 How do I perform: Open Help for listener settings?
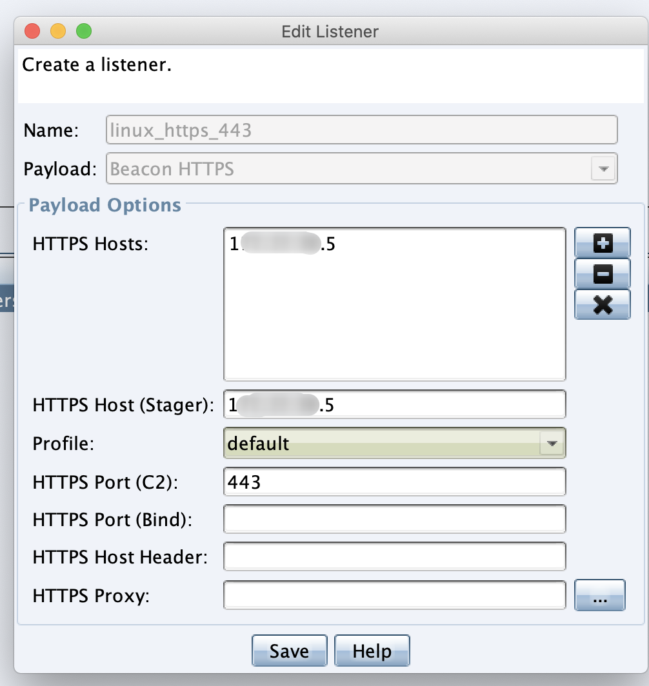click(x=372, y=651)
